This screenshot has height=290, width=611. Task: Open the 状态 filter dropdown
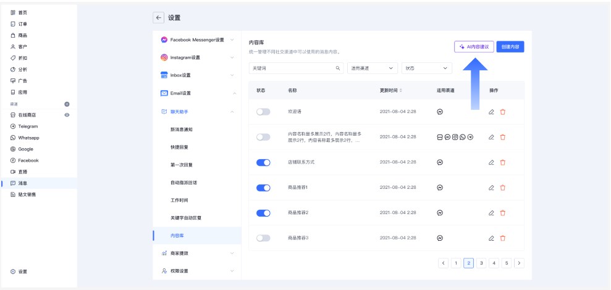pos(427,68)
